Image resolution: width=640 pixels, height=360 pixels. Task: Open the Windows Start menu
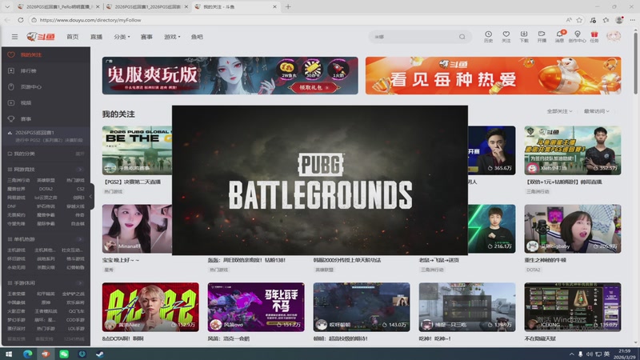point(9,354)
